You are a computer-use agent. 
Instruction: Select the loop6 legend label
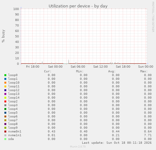(x=13, y=116)
